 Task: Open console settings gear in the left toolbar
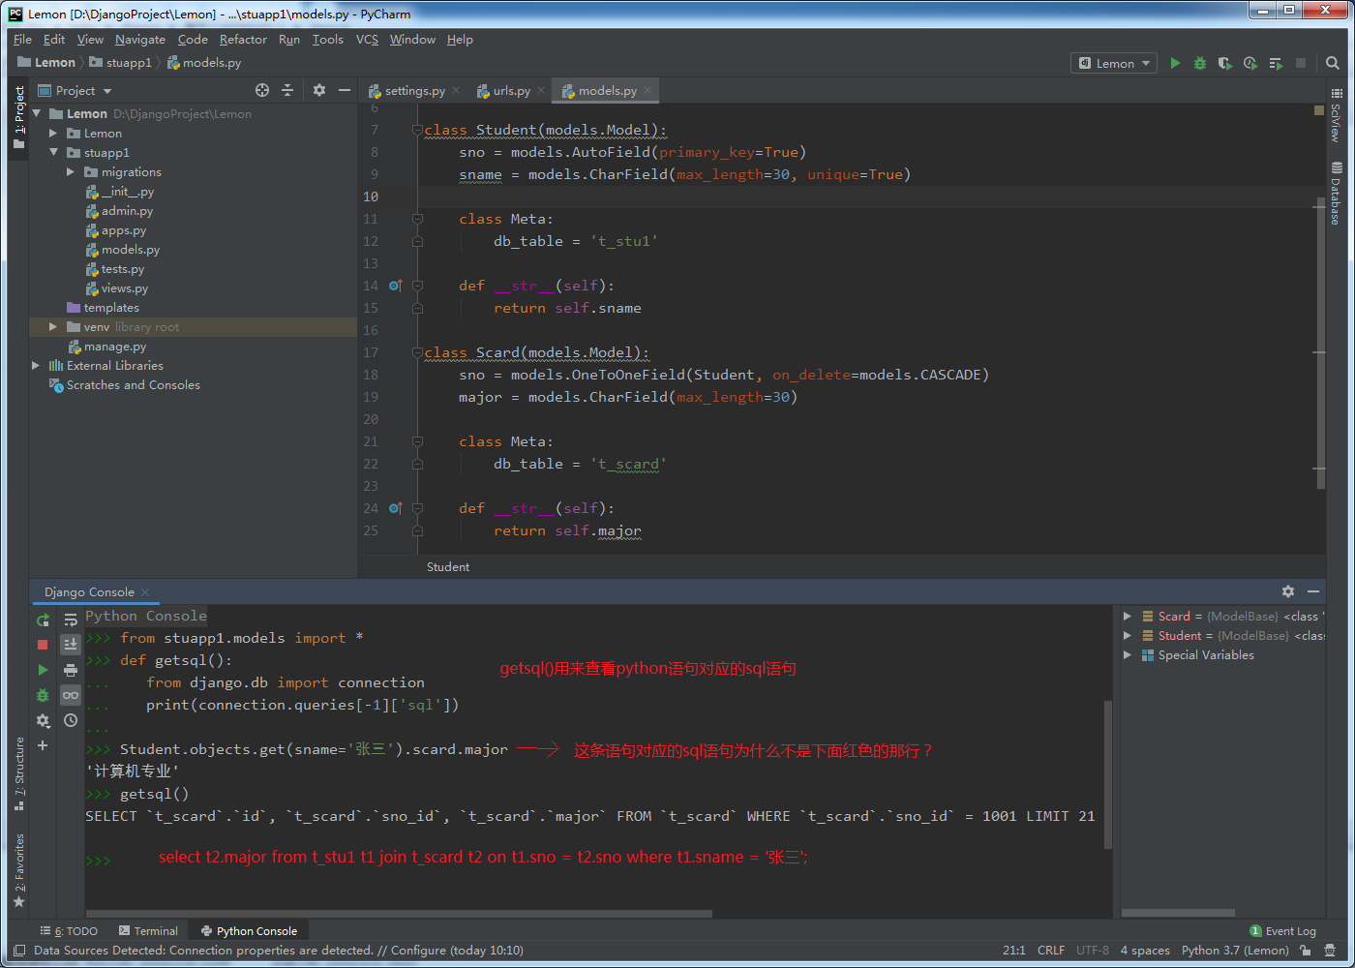point(43,720)
